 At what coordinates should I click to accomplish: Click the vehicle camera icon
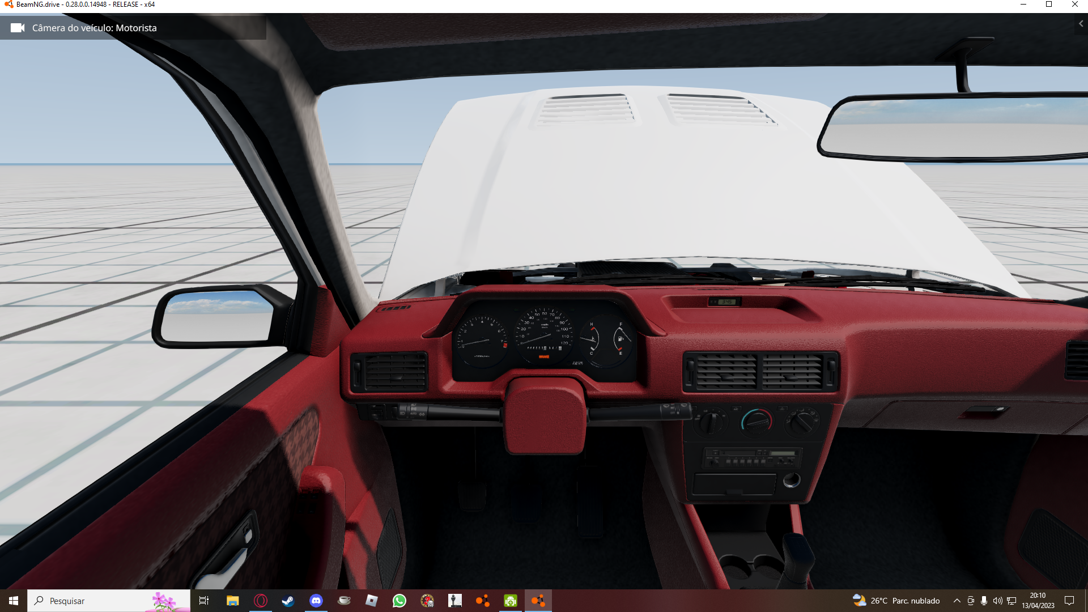click(18, 28)
